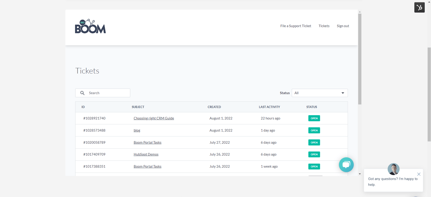
Task: Click the up arrow on the ticket list scrollbar
Action: tap(360, 12)
